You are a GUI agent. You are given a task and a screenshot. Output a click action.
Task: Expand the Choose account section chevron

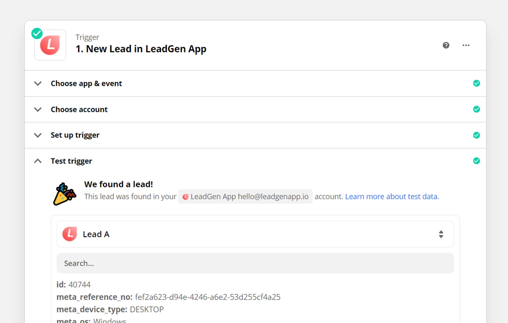coord(38,110)
